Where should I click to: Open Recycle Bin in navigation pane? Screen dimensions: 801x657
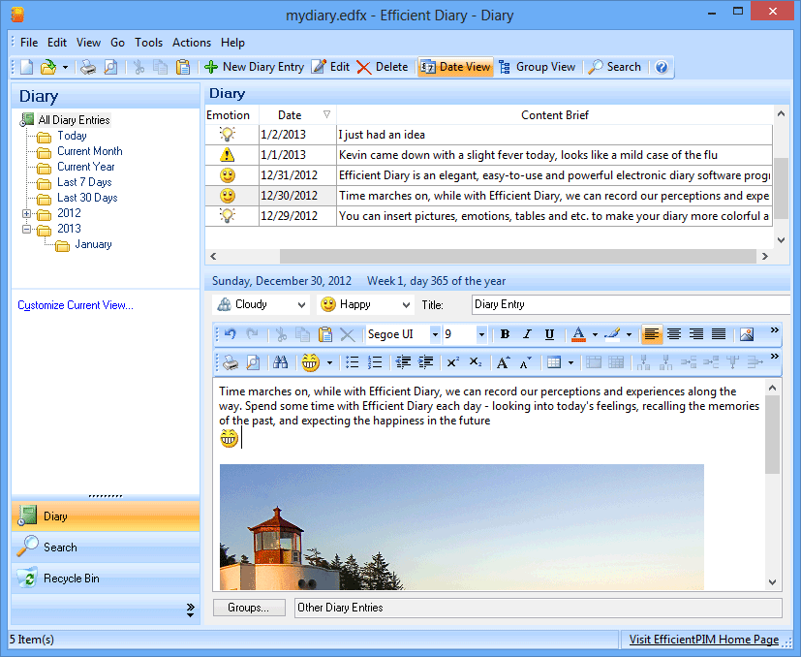(106, 579)
